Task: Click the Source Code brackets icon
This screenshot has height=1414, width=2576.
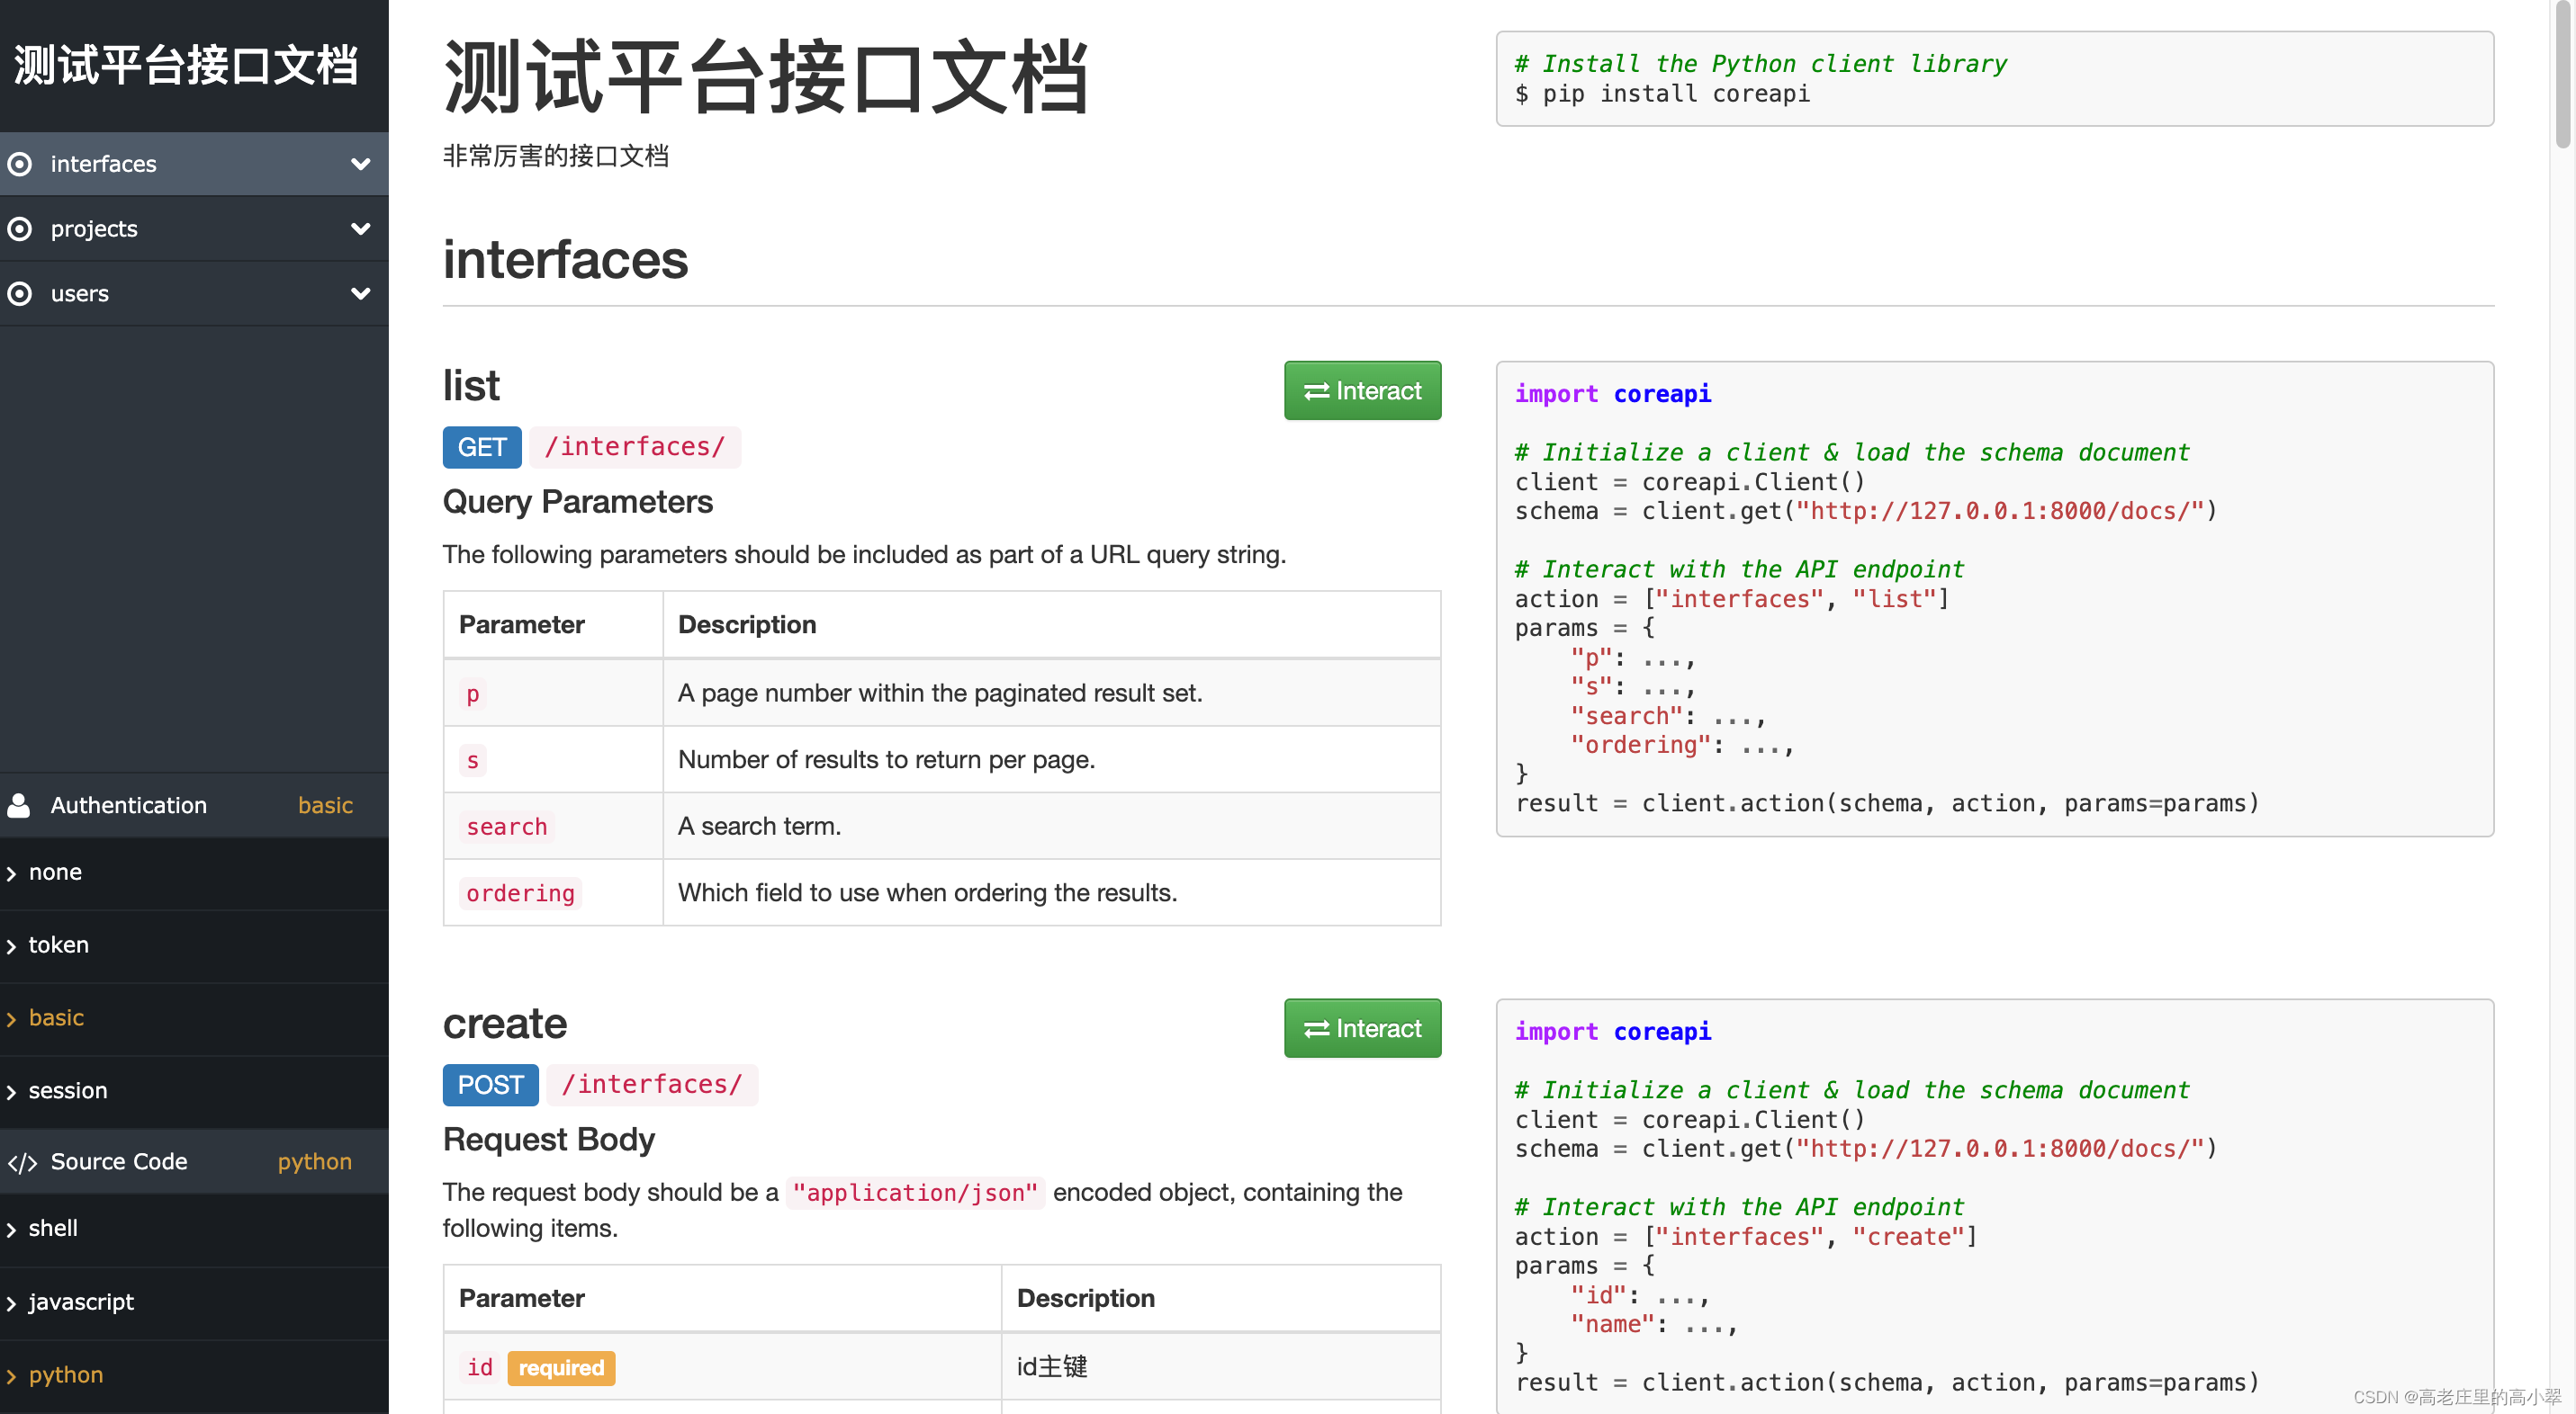Action: pos(22,1162)
